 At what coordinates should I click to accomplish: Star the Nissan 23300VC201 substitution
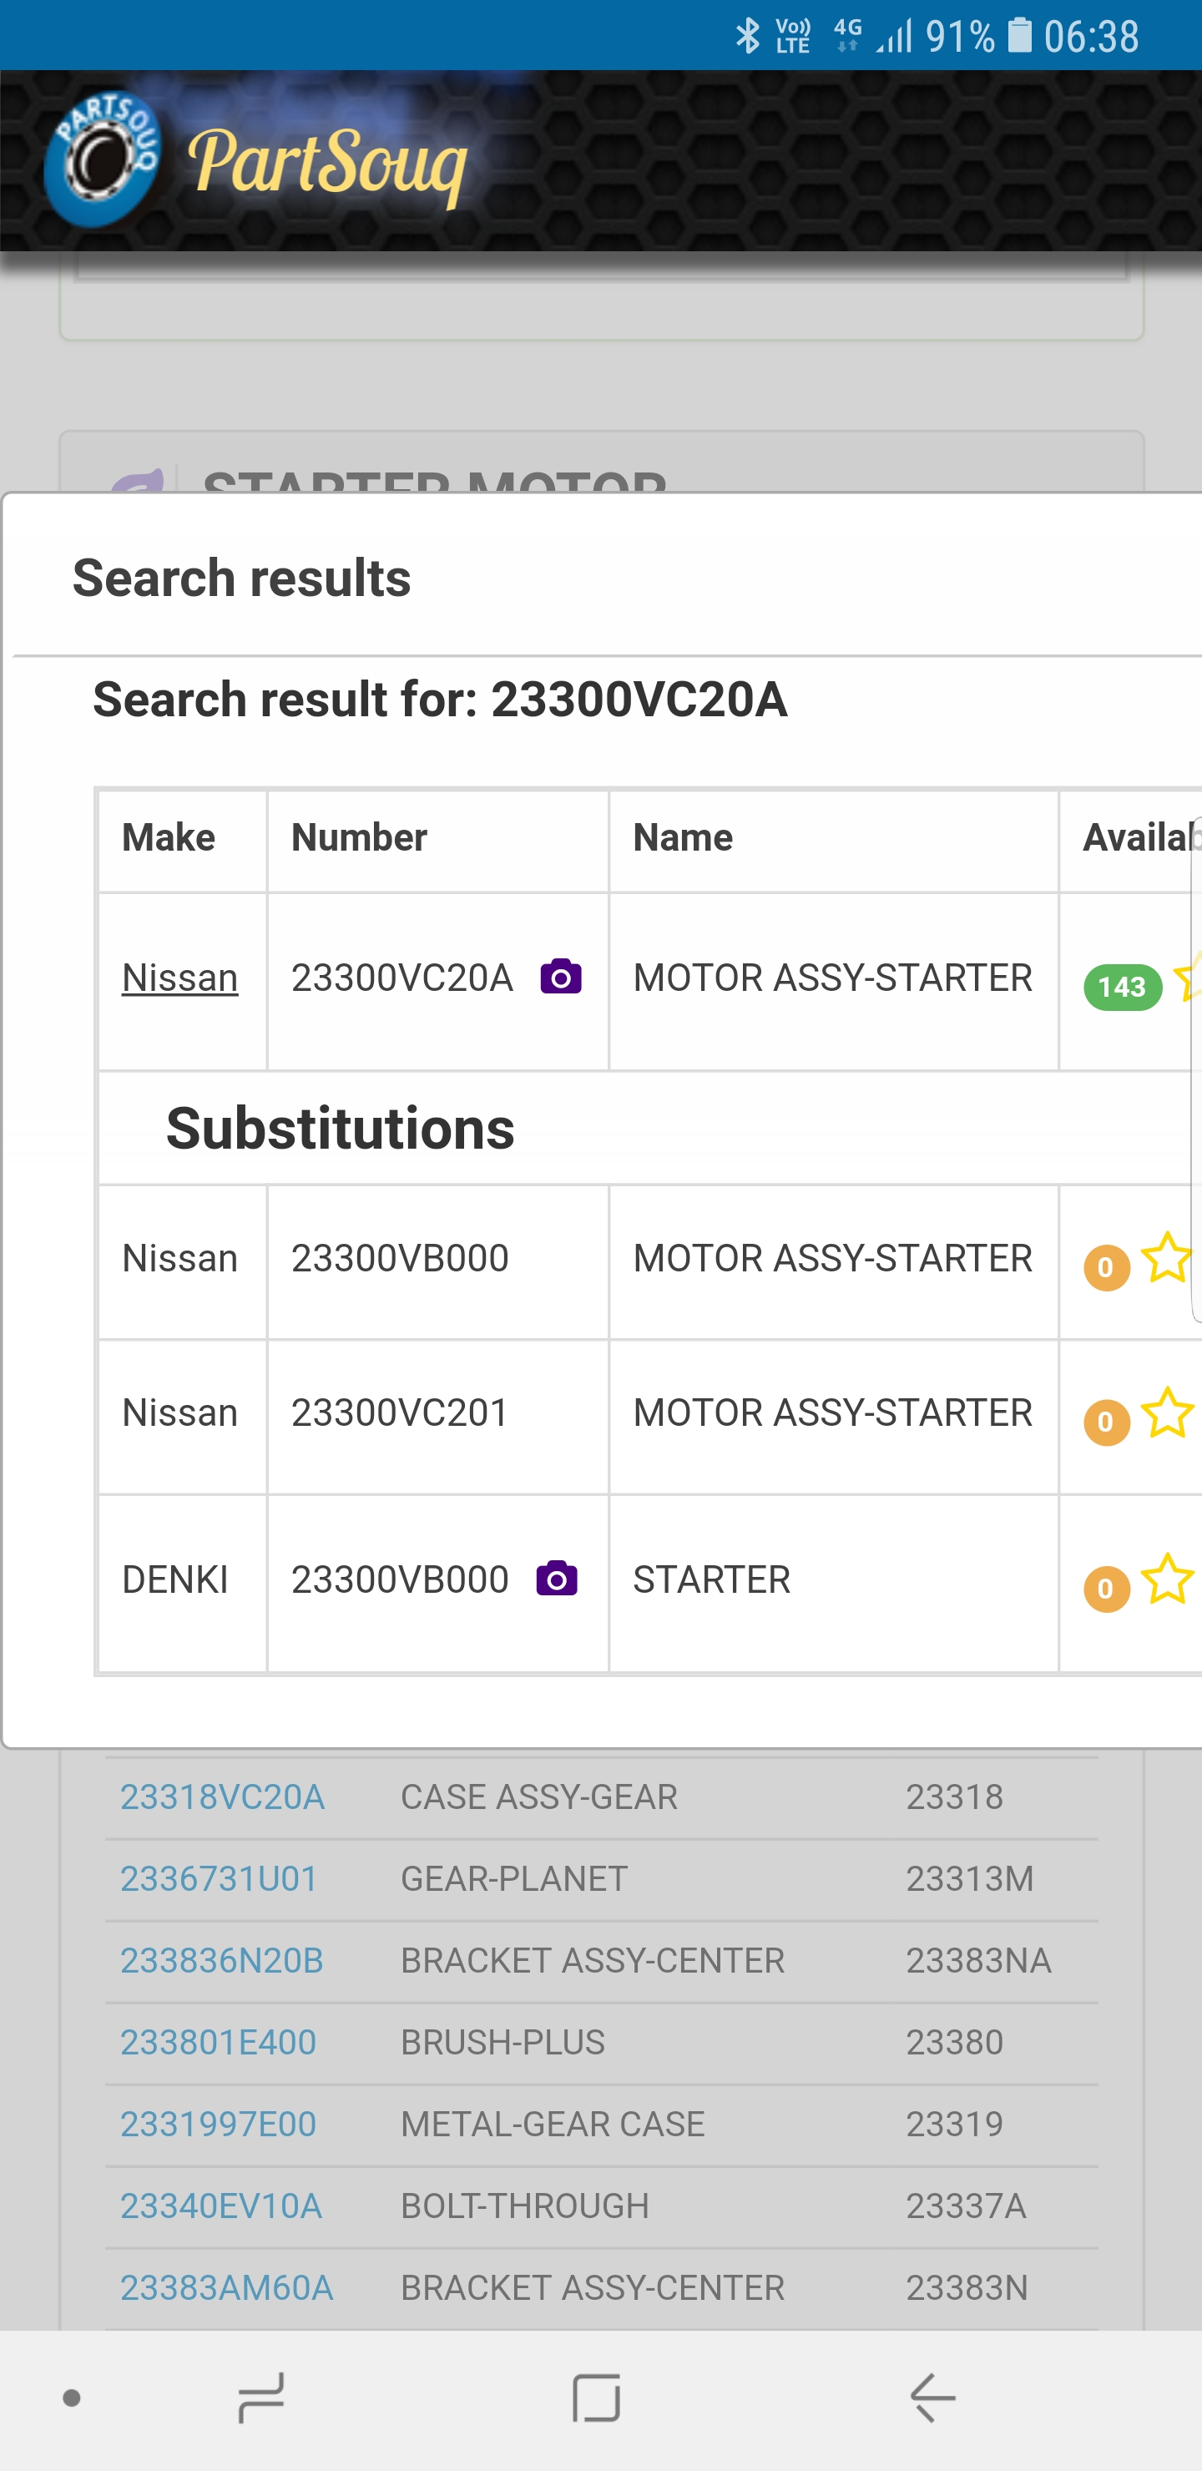point(1168,1413)
